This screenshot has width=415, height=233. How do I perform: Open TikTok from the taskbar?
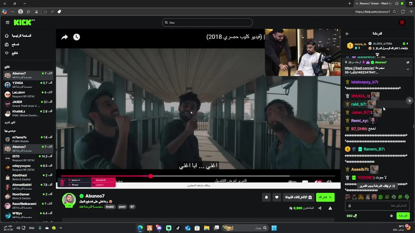point(178,228)
